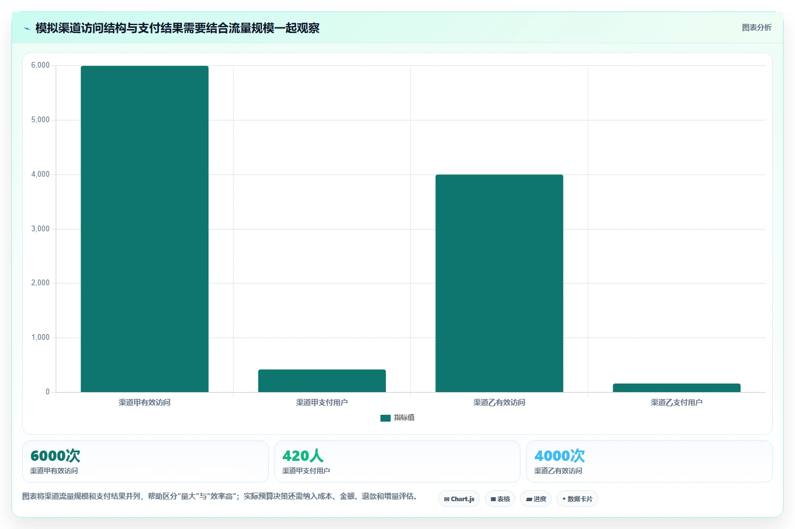The image size is (795, 529).
Task: Click the y-axis value 5,000
Action: click(x=40, y=120)
